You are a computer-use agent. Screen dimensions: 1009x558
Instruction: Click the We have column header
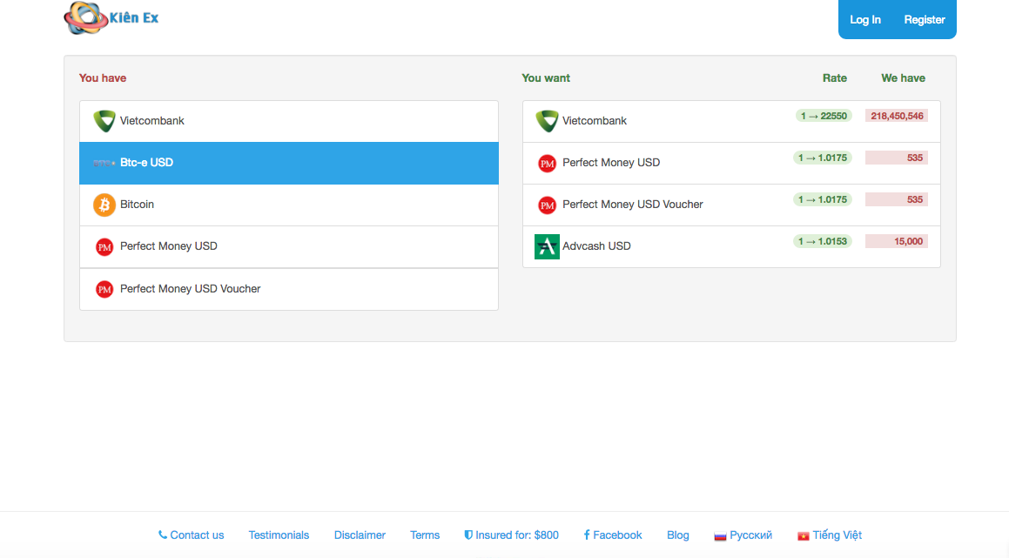(903, 77)
